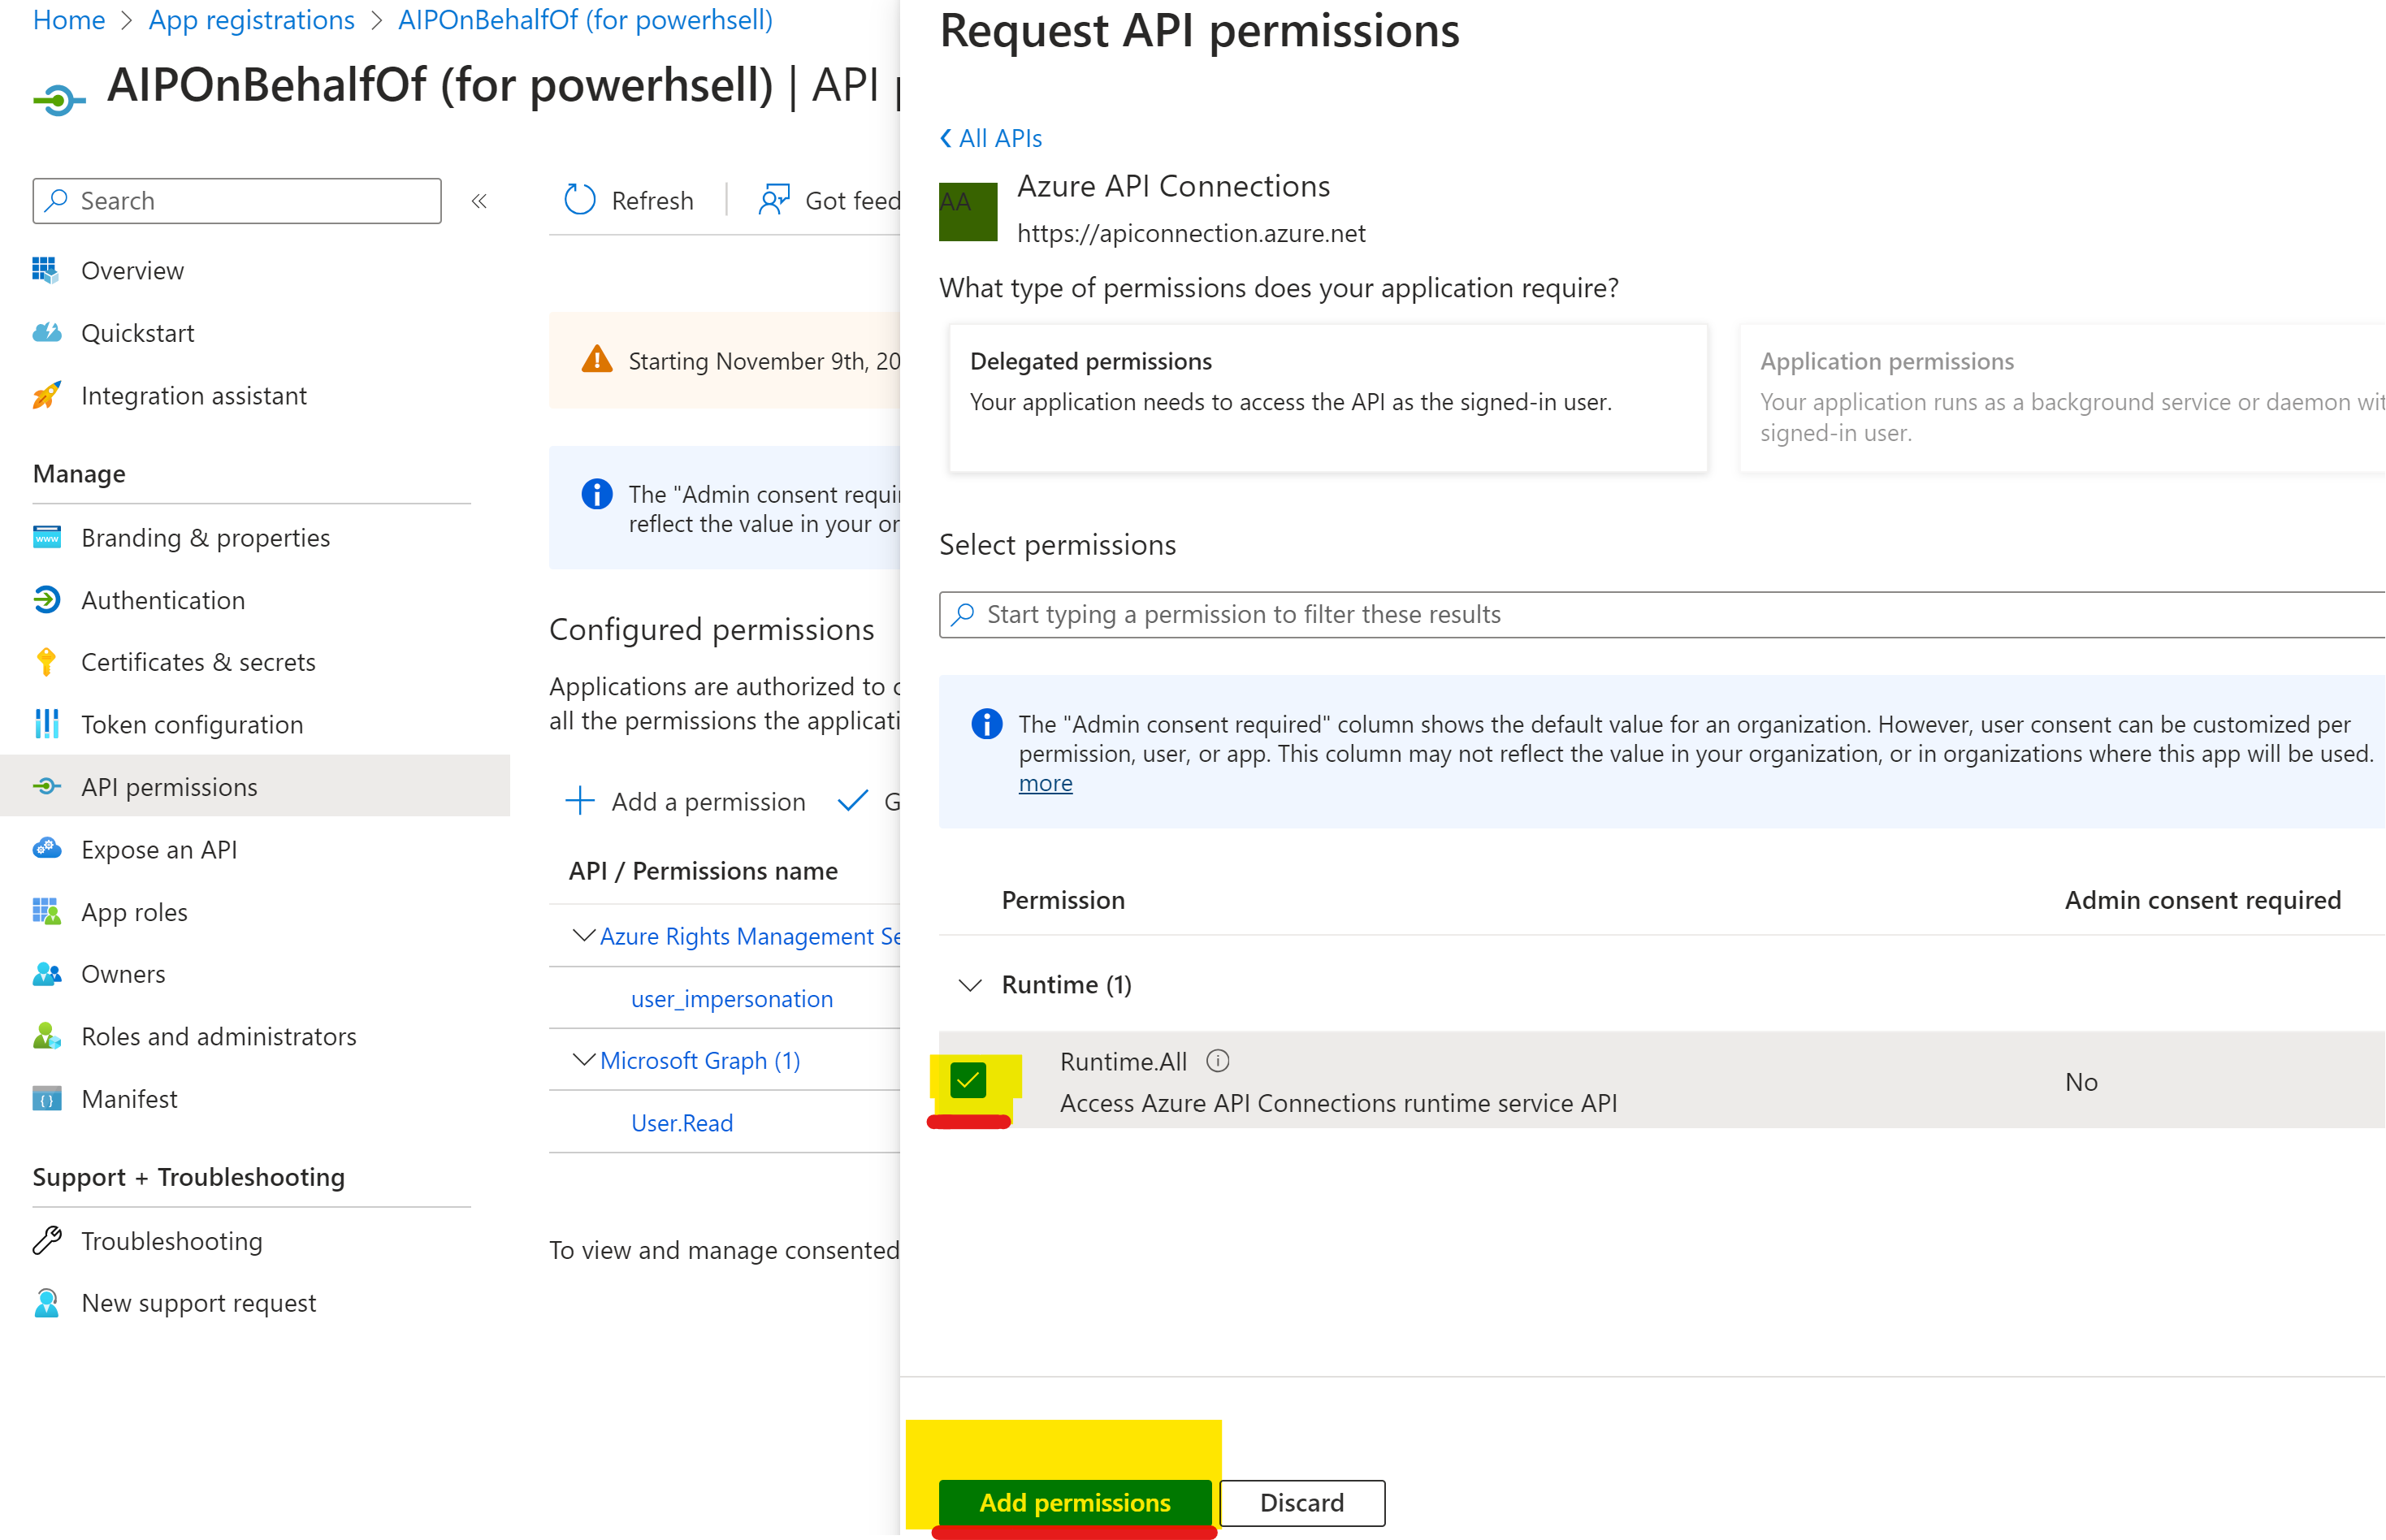Viewport: 2386px width, 1540px height.
Task: Select the Application permissions card
Action: [x=2063, y=398]
